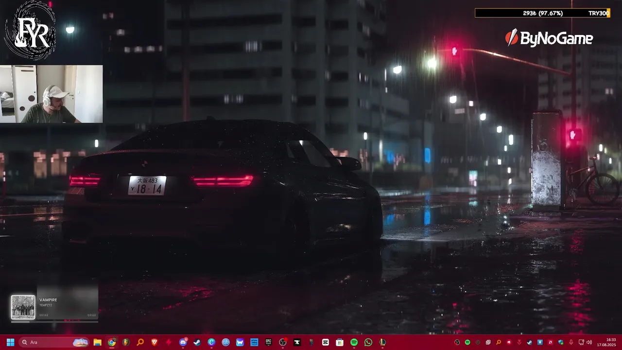Image resolution: width=622 pixels, height=350 pixels.
Task: Click the AMD software tray icon
Action: click(551, 342)
